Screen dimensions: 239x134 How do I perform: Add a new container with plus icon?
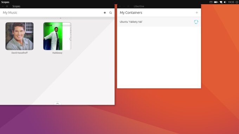coord(197,13)
